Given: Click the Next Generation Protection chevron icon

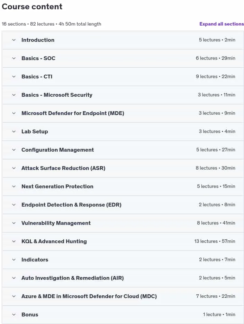Looking at the screenshot, I should click(14, 187).
